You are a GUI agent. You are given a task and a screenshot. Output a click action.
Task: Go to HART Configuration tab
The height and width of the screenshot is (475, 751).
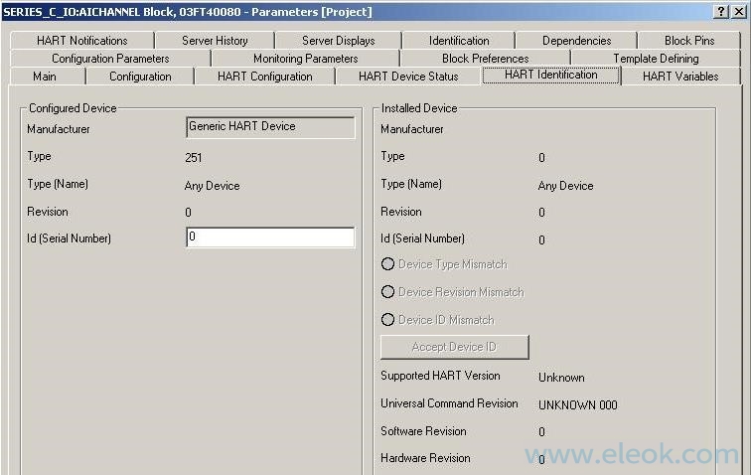tap(264, 77)
